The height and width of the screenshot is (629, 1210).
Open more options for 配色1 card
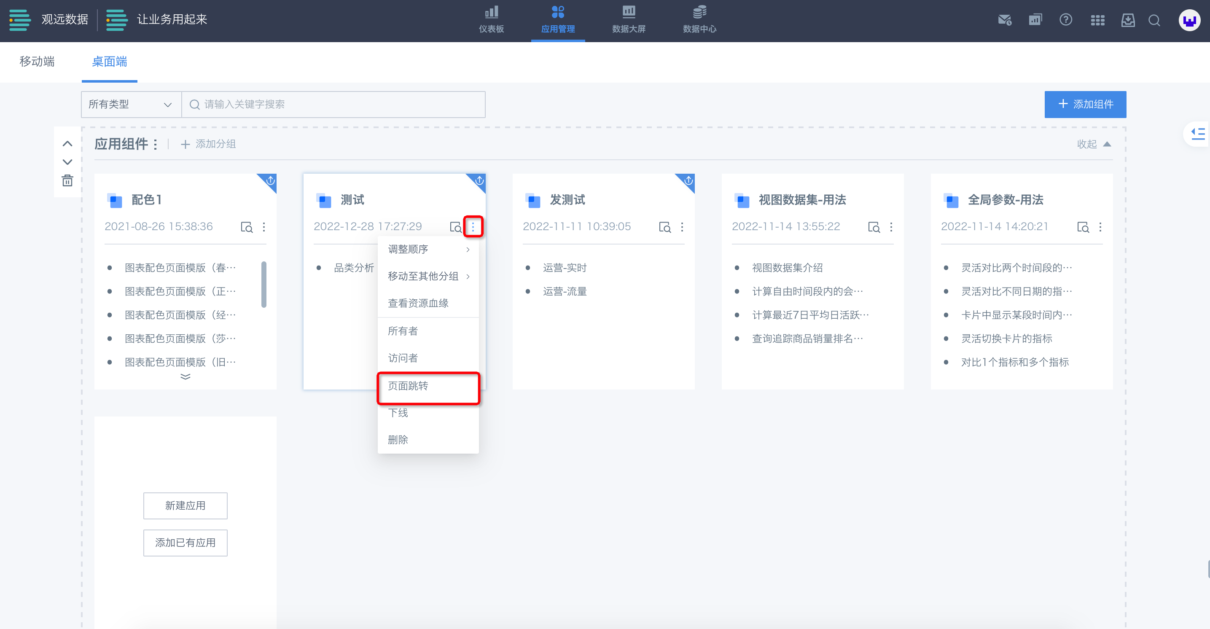pos(264,227)
